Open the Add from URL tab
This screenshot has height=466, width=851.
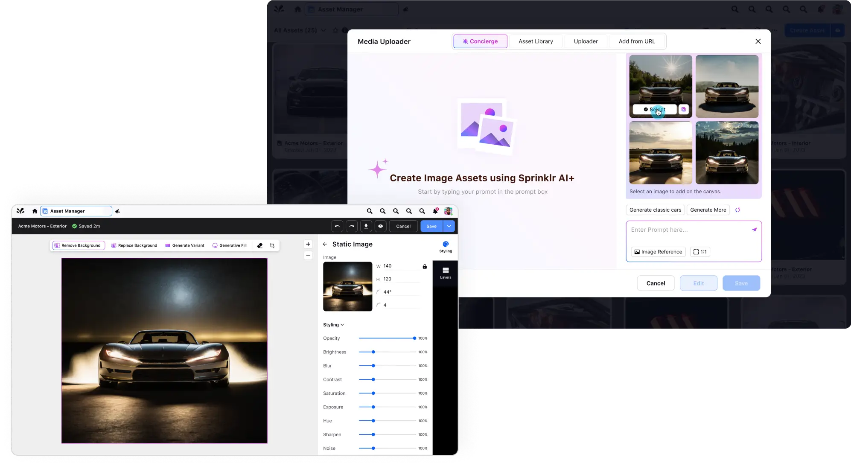[636, 41]
